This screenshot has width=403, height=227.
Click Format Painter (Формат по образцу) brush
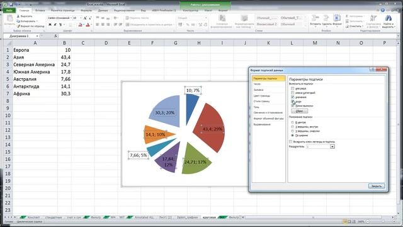pyautogui.click(x=18, y=26)
